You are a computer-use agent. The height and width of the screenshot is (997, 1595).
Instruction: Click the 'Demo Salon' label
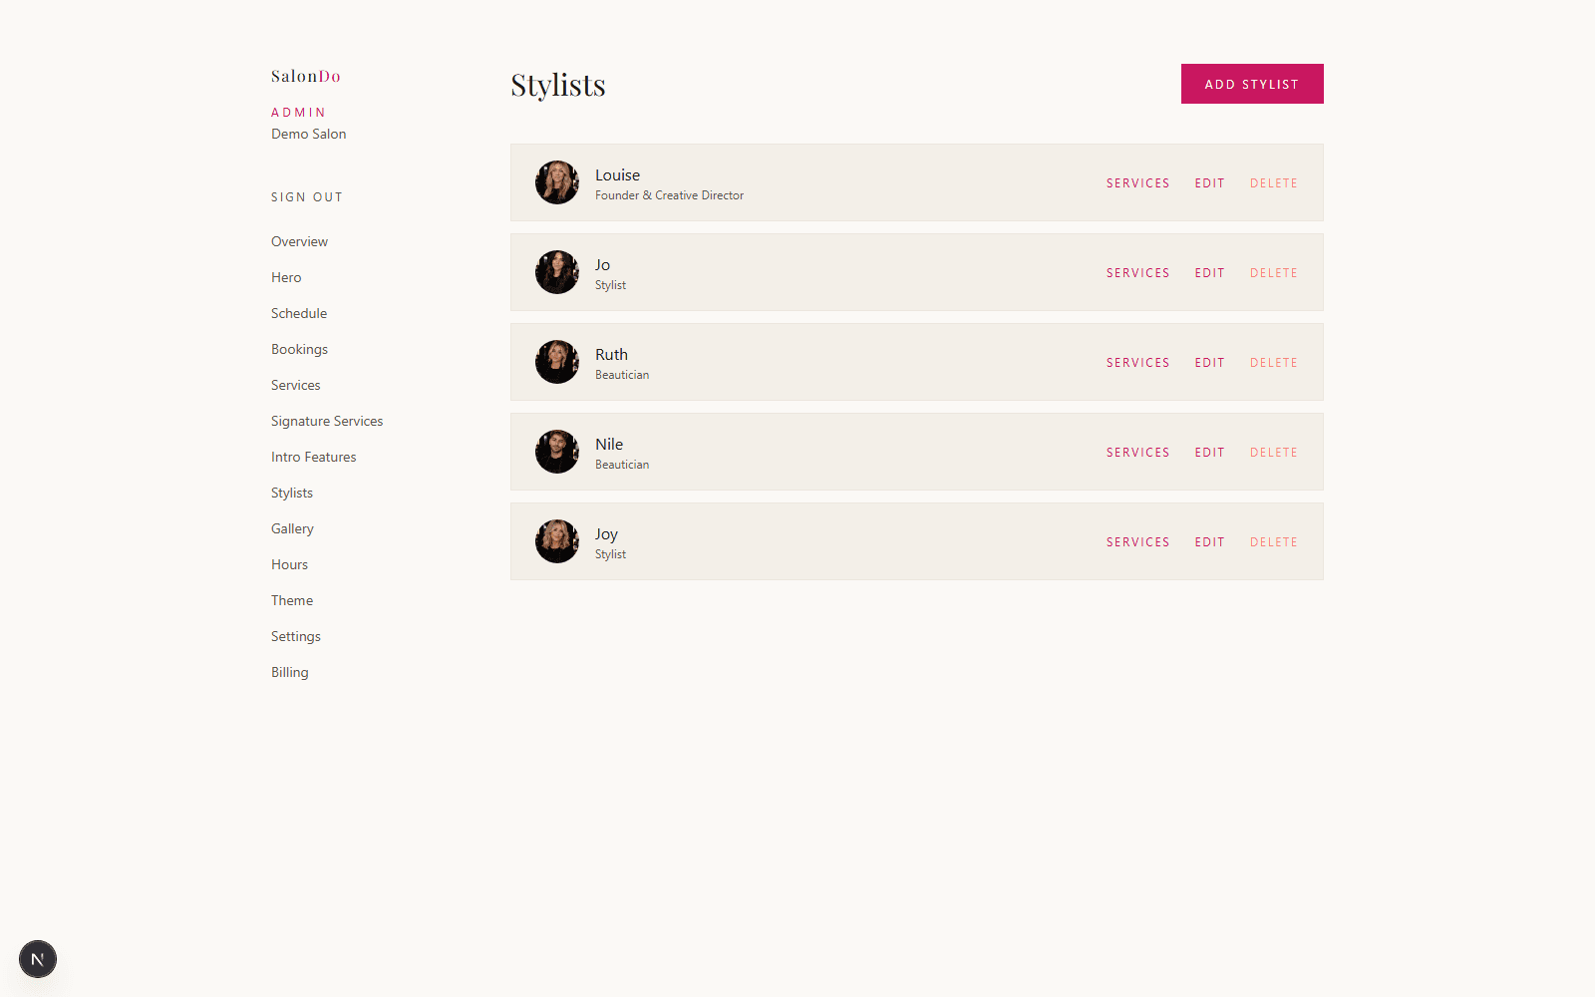(x=309, y=134)
